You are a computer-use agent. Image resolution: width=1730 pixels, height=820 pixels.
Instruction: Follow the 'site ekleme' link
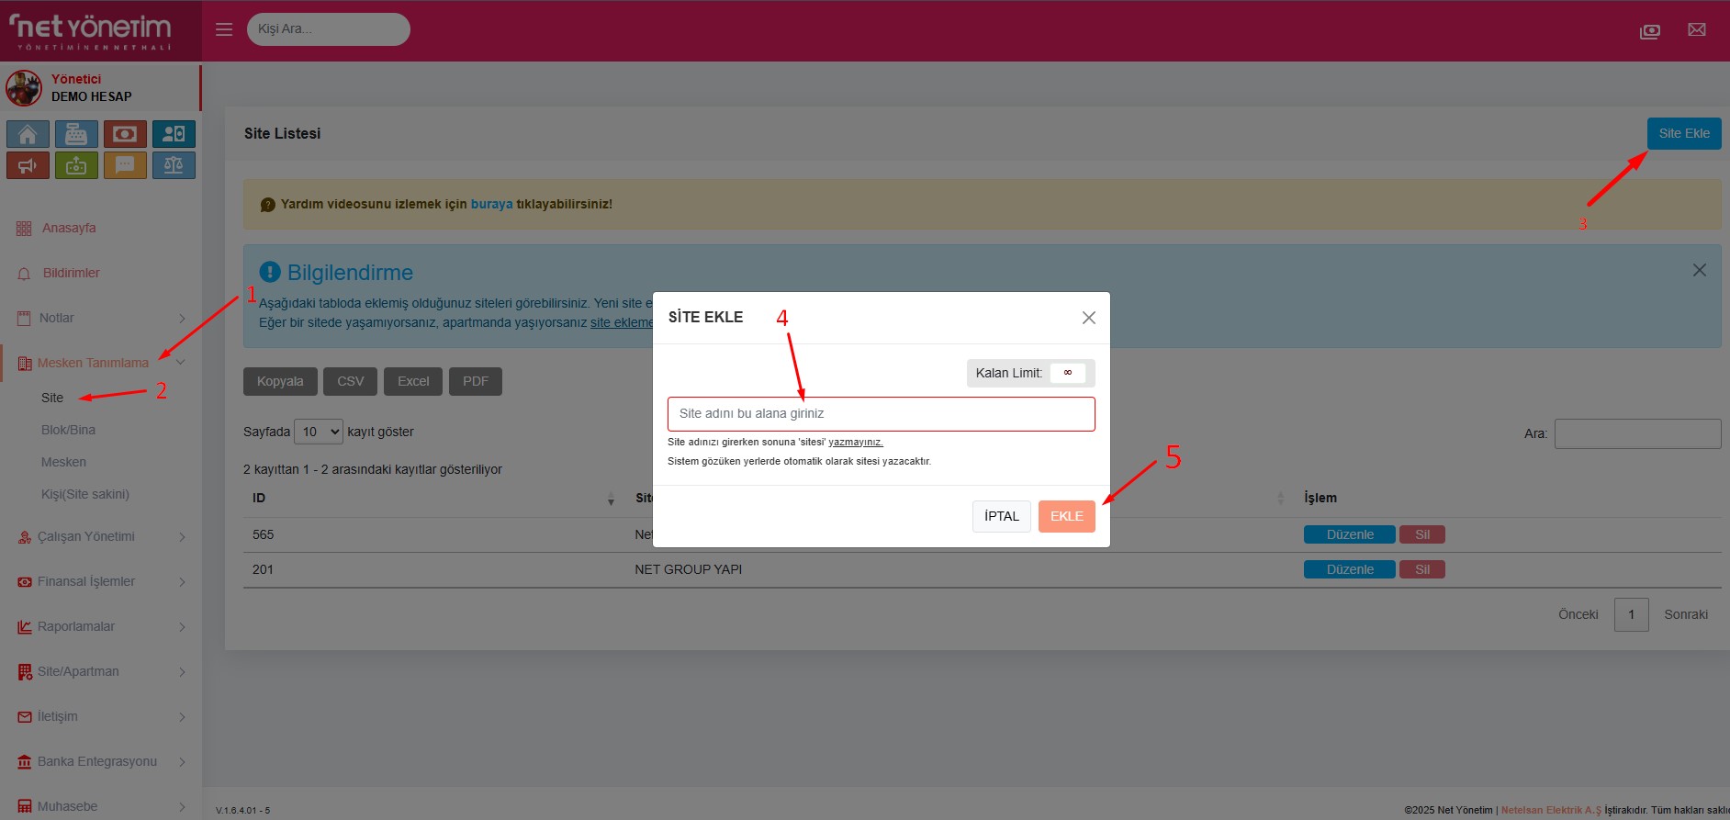(622, 322)
